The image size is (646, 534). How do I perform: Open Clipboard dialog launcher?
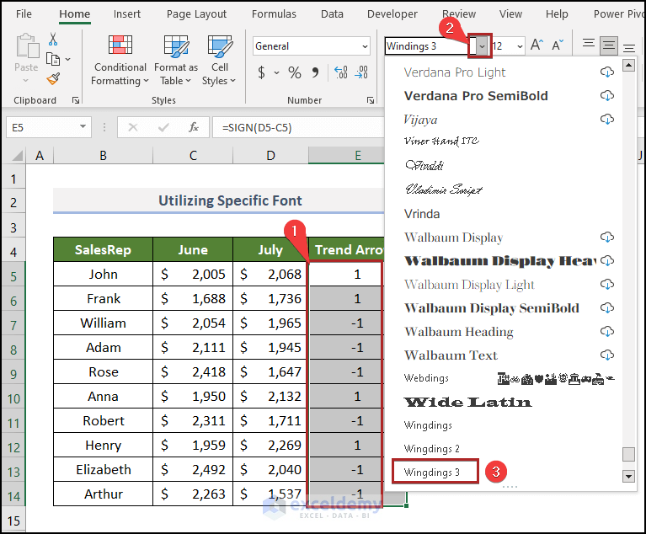(76, 100)
